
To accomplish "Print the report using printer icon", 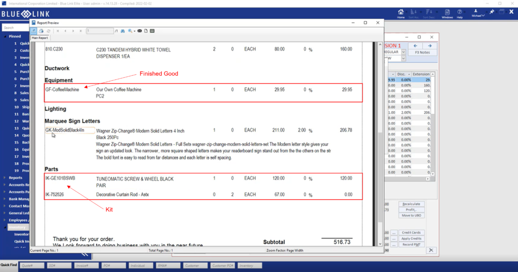I will [x=41, y=31].
